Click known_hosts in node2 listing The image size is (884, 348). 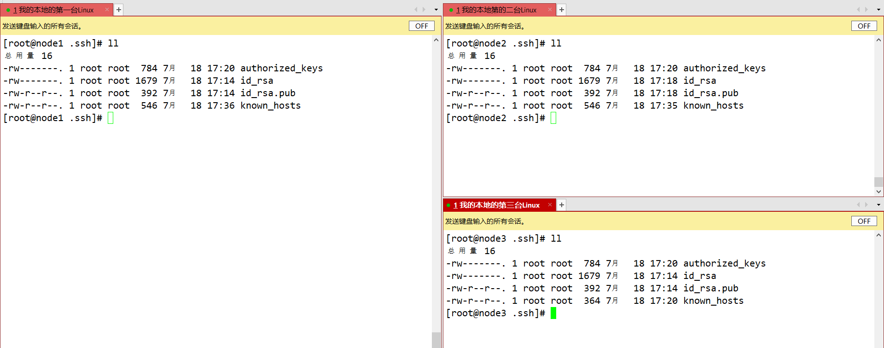pos(713,105)
